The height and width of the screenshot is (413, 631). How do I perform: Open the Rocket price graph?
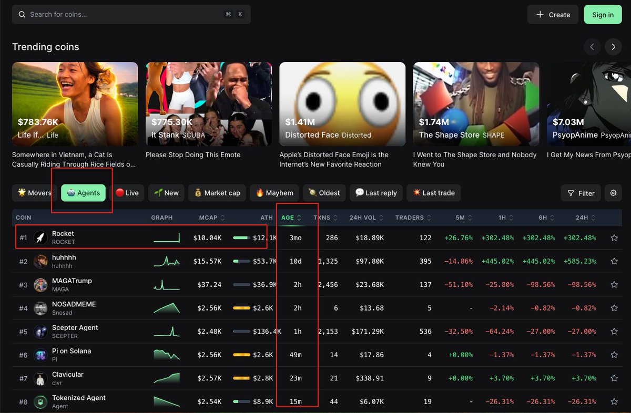pyautogui.click(x=167, y=238)
